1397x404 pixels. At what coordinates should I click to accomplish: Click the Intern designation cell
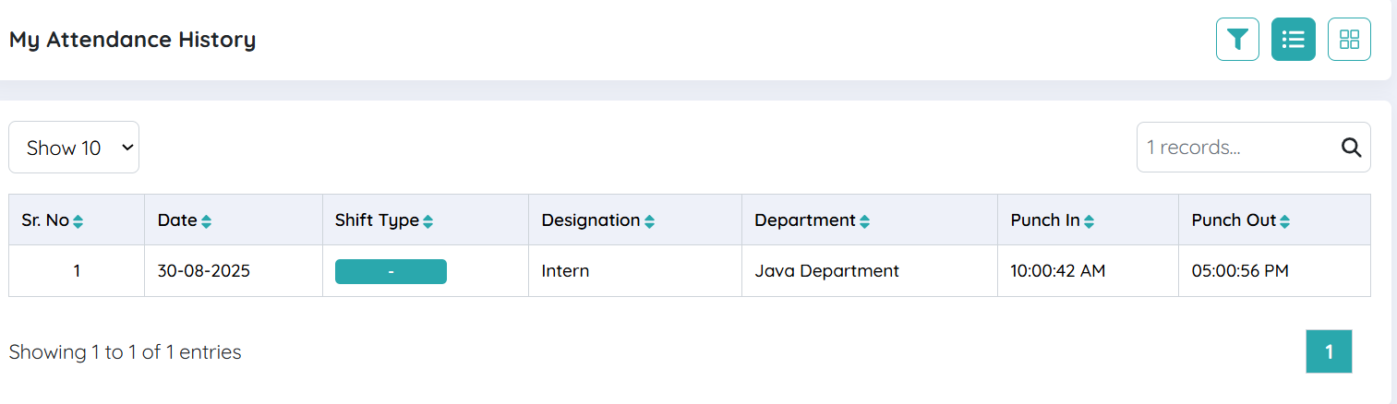[x=565, y=271]
